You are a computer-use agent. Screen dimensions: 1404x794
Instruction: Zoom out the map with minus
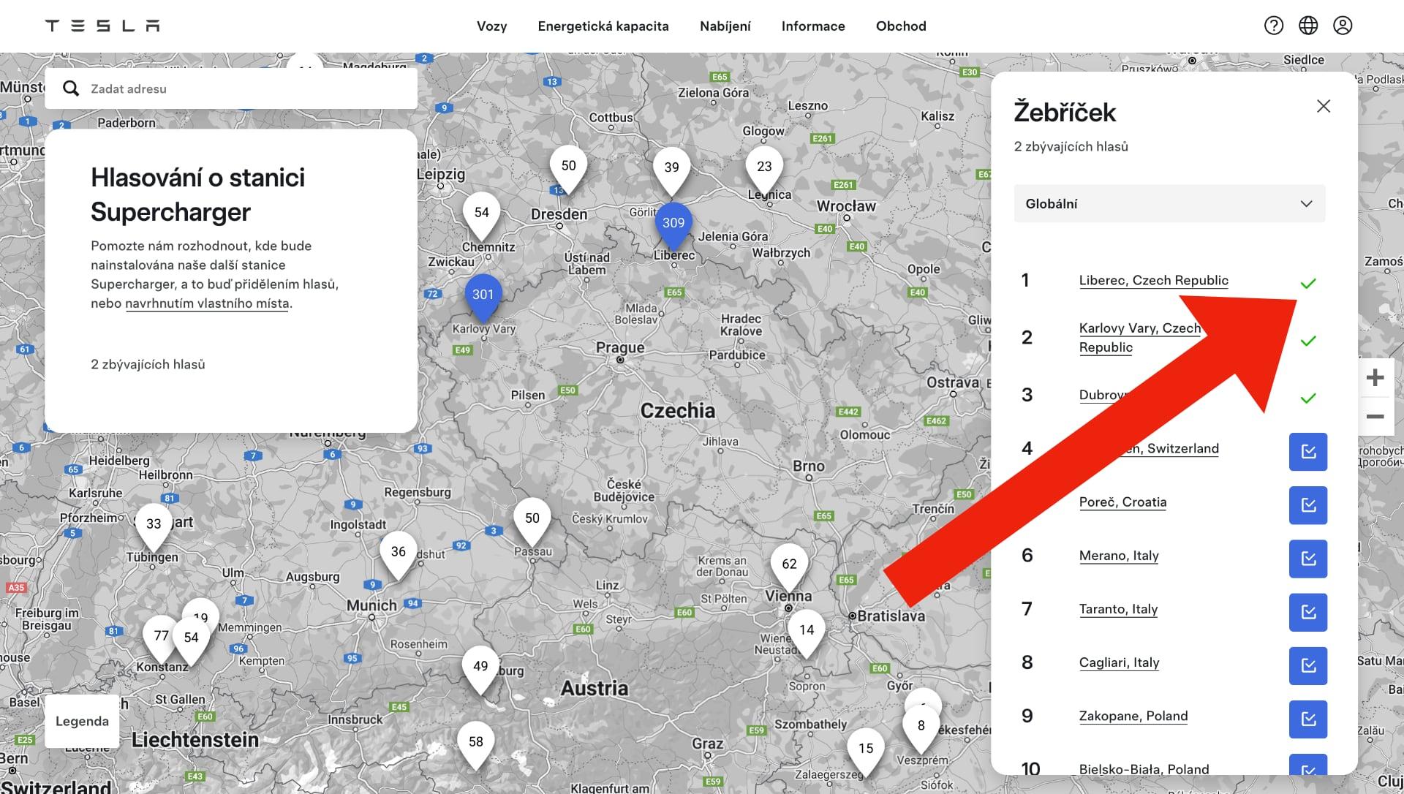pos(1375,417)
